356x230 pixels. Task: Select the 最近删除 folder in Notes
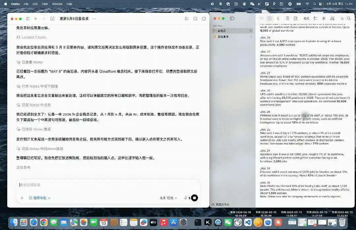tap(232, 37)
